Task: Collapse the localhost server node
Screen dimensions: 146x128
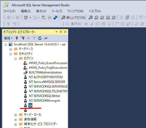Action: coord(6,45)
